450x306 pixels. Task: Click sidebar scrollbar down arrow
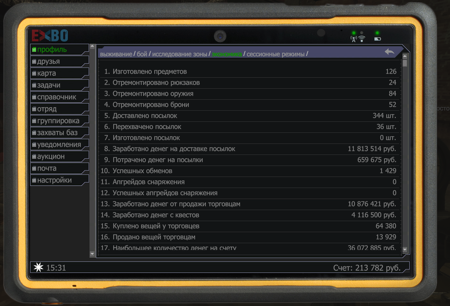[x=92, y=254]
